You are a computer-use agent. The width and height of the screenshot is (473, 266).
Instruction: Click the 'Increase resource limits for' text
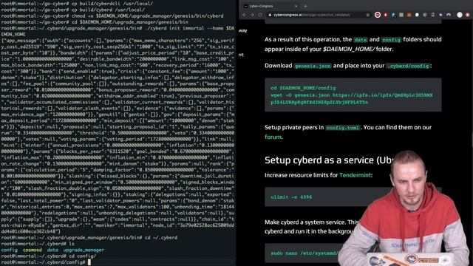pyautogui.click(x=301, y=175)
